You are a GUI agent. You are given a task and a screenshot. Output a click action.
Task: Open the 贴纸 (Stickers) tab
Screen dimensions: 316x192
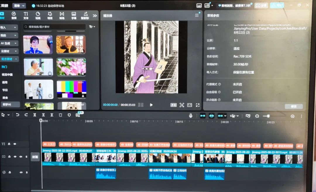[x=38, y=15]
